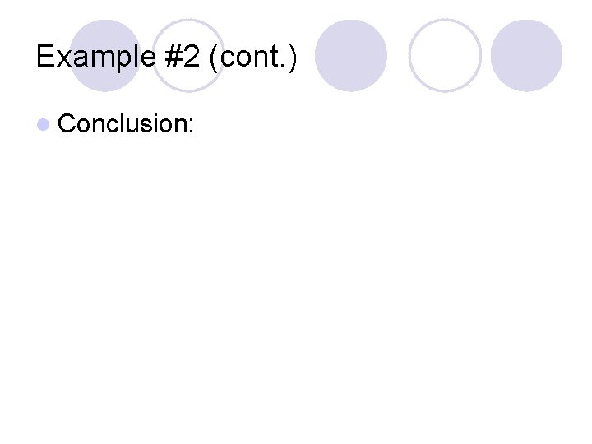Click the outlined circle behind "#2"

(188, 55)
